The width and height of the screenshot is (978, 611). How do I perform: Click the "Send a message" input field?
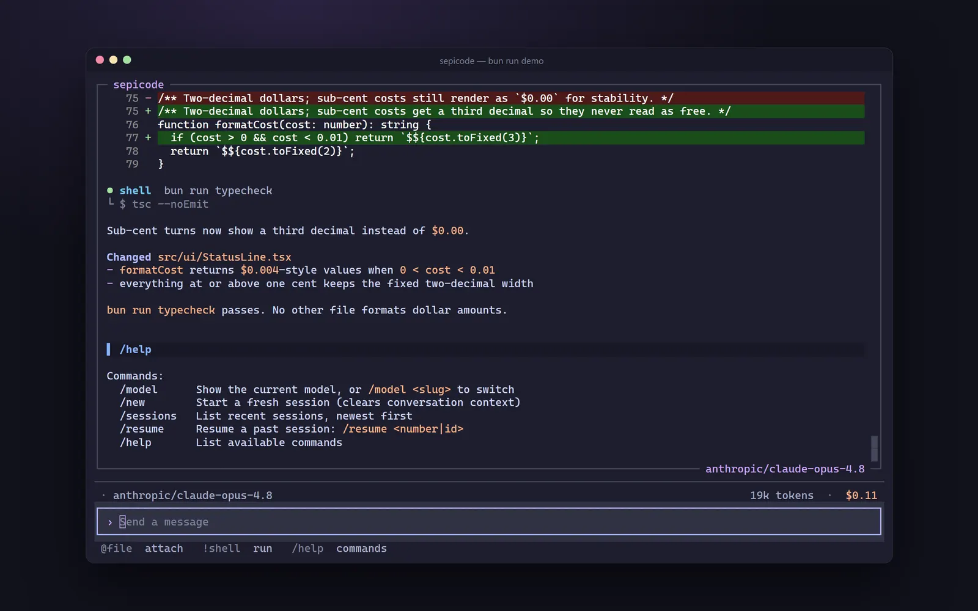coord(488,522)
